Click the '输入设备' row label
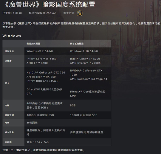The height and width of the screenshot is (154, 161). click(9, 132)
